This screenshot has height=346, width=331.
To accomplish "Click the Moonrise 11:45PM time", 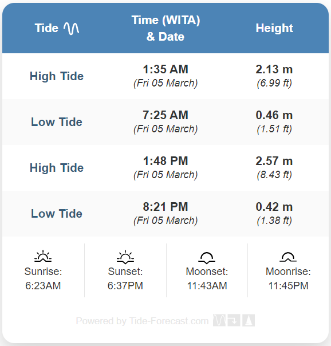I will pyautogui.click(x=288, y=286).
